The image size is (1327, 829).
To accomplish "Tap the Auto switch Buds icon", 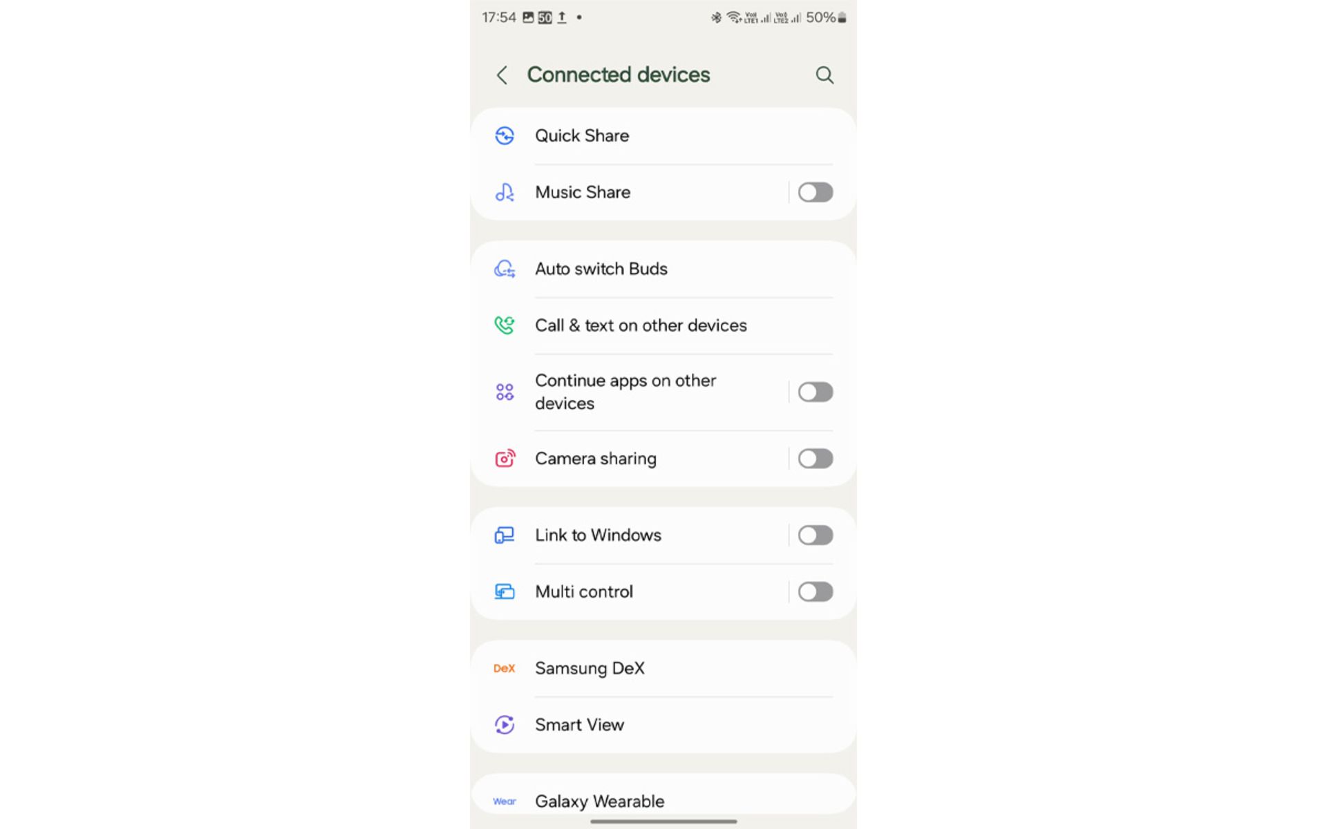I will 505,269.
